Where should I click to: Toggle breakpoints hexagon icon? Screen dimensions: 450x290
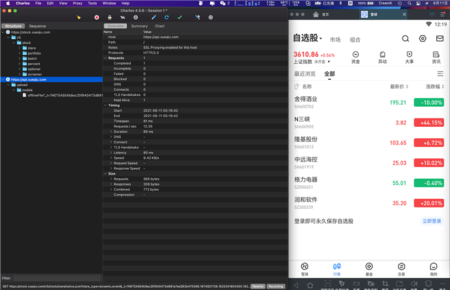pyautogui.click(x=136, y=18)
